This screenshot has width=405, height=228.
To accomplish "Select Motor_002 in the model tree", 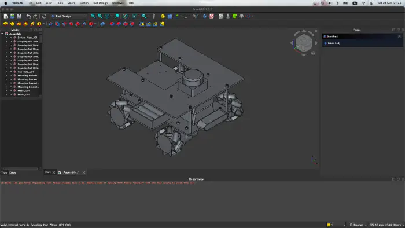I will (x=24, y=95).
